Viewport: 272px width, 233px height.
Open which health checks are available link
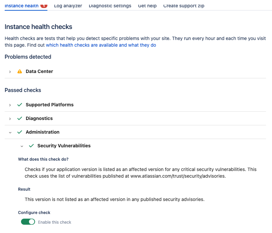(x=101, y=45)
